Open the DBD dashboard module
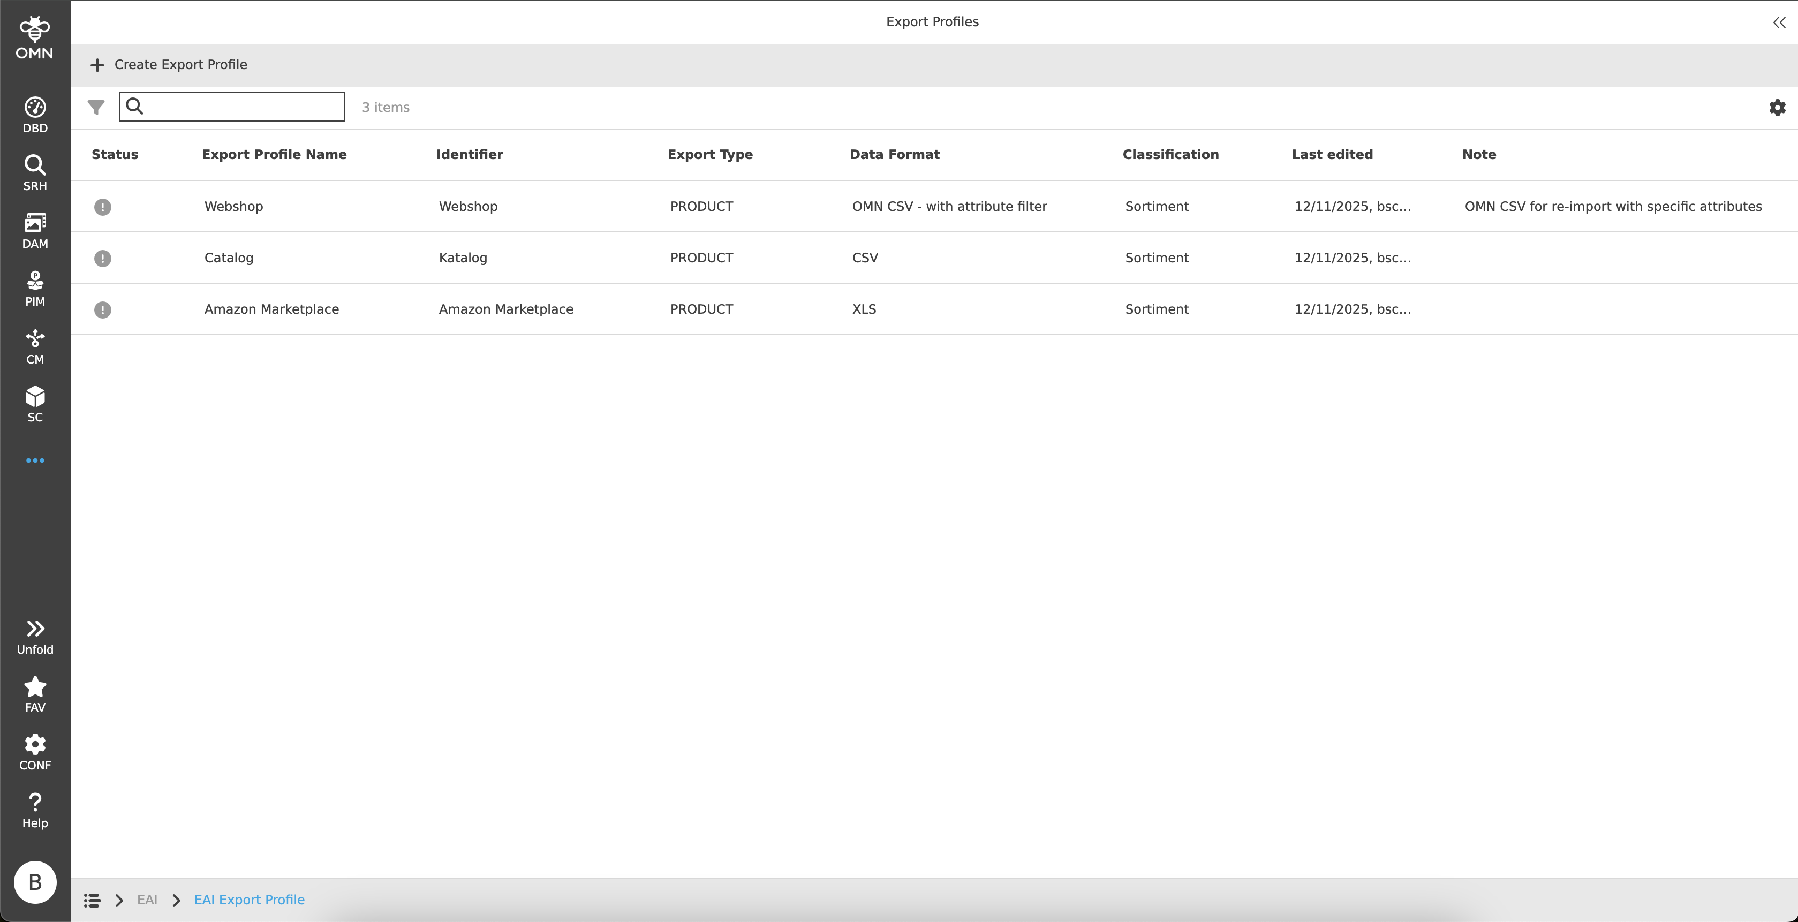Viewport: 1798px width, 922px height. click(34, 114)
